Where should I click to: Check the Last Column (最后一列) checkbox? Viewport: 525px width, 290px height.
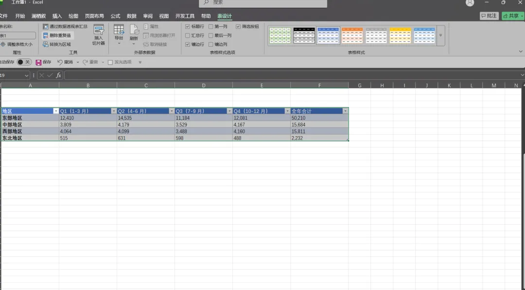[211, 35]
